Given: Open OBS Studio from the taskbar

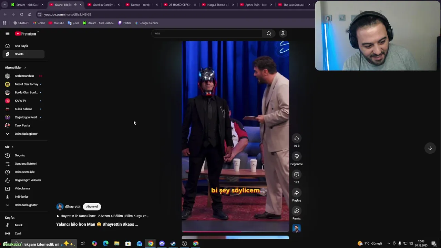Looking at the screenshot, I should pos(184,244).
